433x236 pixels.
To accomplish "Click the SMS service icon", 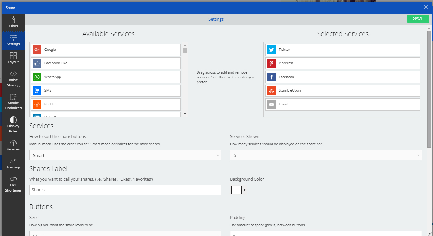I will click(37, 91).
